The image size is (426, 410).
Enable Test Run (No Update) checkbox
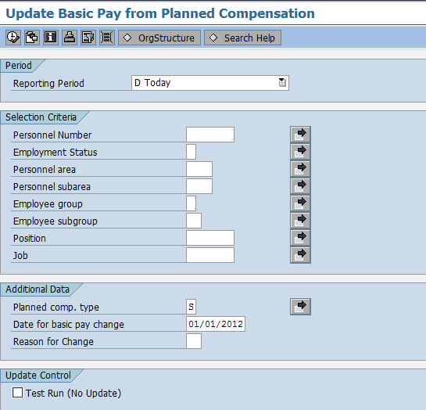pyautogui.click(x=17, y=393)
